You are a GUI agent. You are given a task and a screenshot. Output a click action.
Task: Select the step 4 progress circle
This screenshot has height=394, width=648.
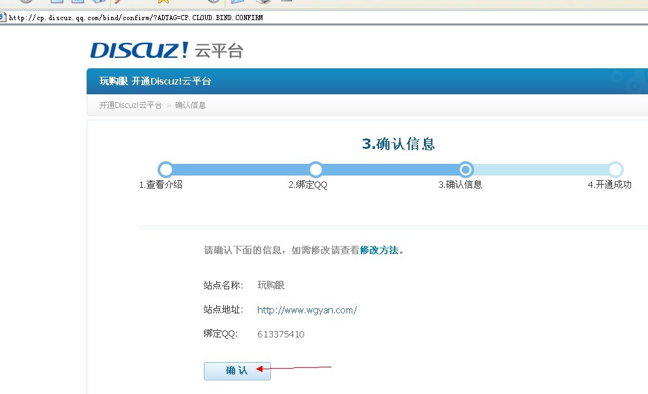coord(616,170)
